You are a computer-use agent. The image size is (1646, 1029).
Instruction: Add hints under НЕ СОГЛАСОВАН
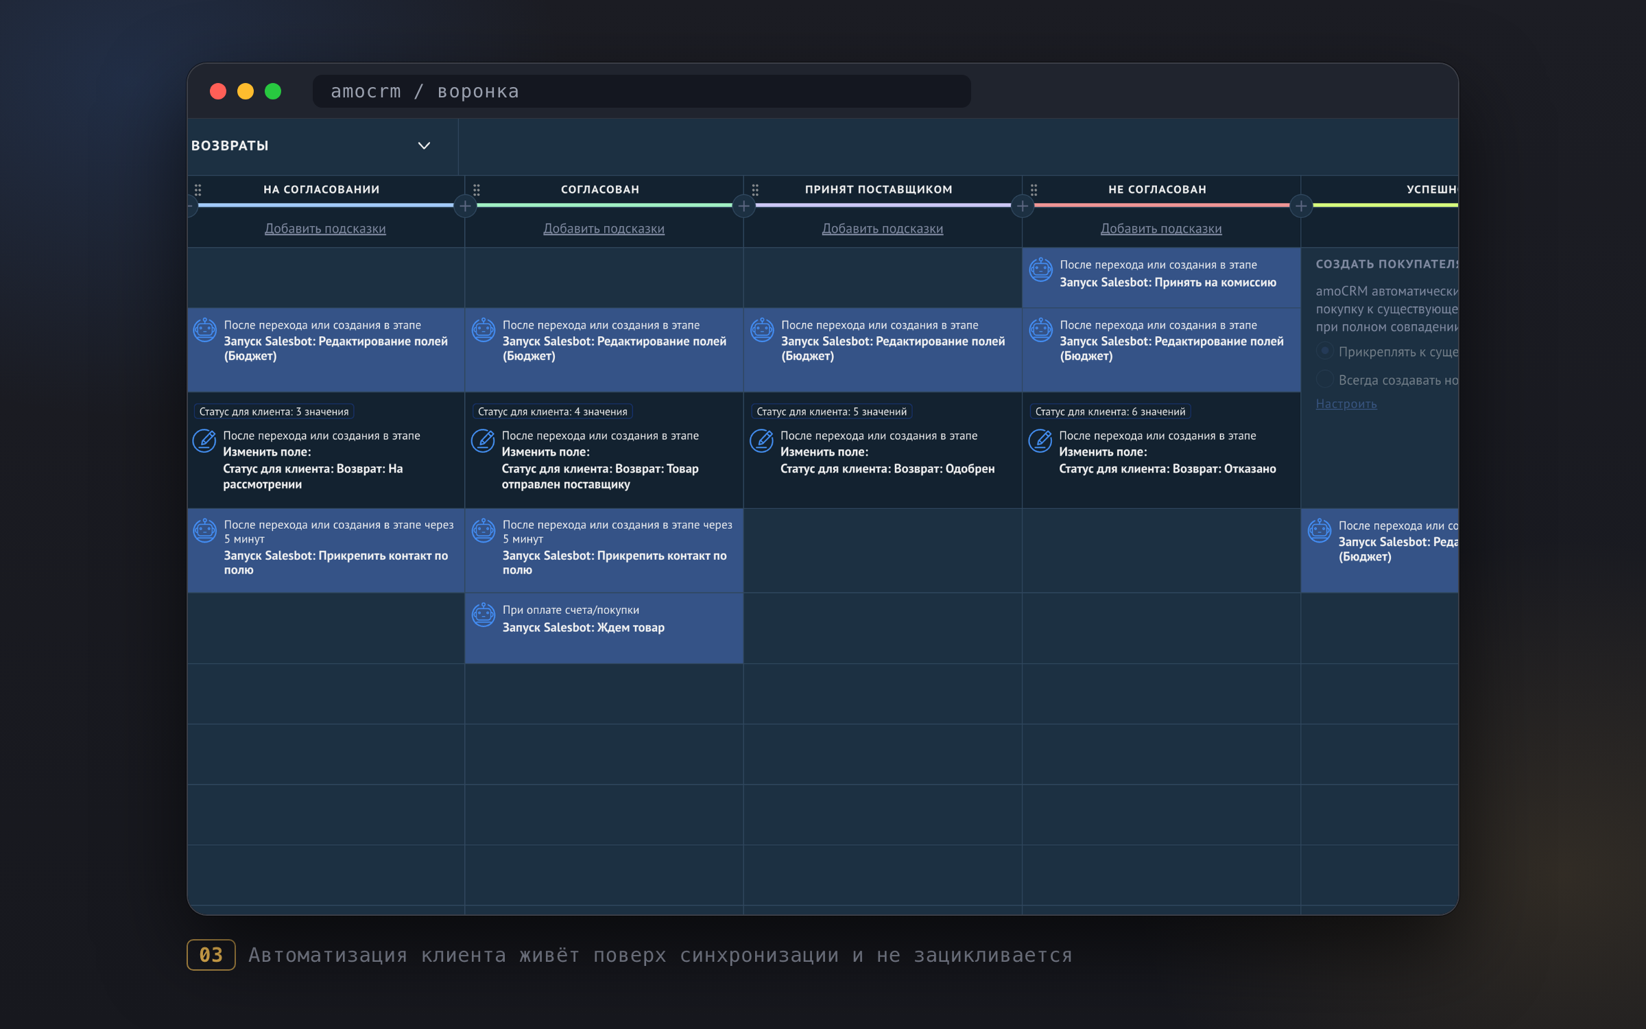1161,228
